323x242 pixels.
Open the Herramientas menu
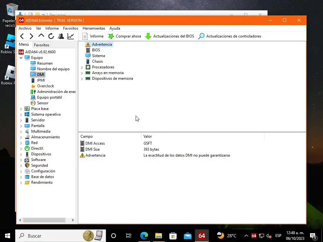[94, 28]
